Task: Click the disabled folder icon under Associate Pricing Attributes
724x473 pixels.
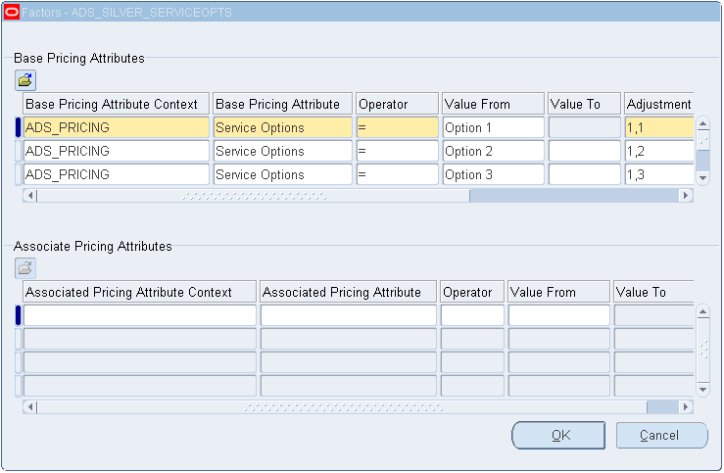Action: [x=24, y=268]
